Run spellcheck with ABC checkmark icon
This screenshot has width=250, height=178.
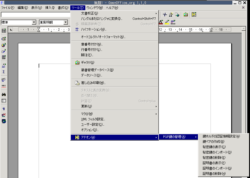(4, 80)
